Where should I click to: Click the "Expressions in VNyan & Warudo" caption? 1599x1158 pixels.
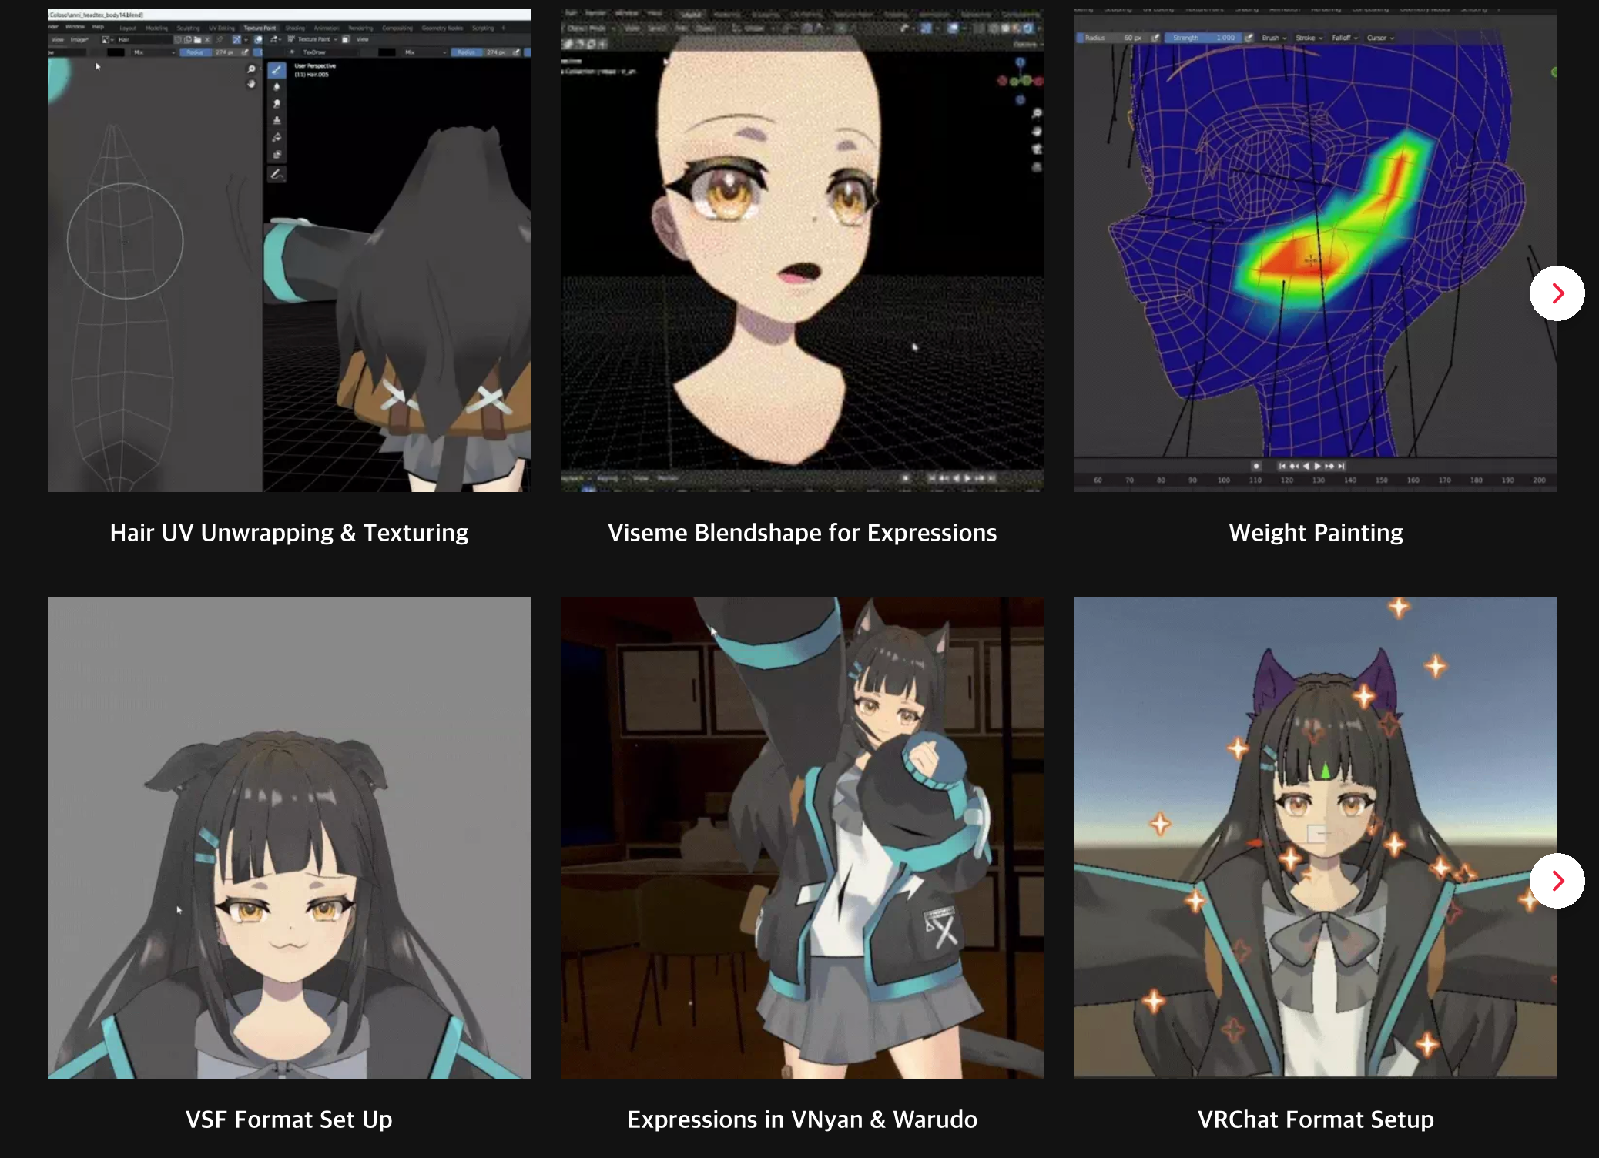click(x=802, y=1120)
